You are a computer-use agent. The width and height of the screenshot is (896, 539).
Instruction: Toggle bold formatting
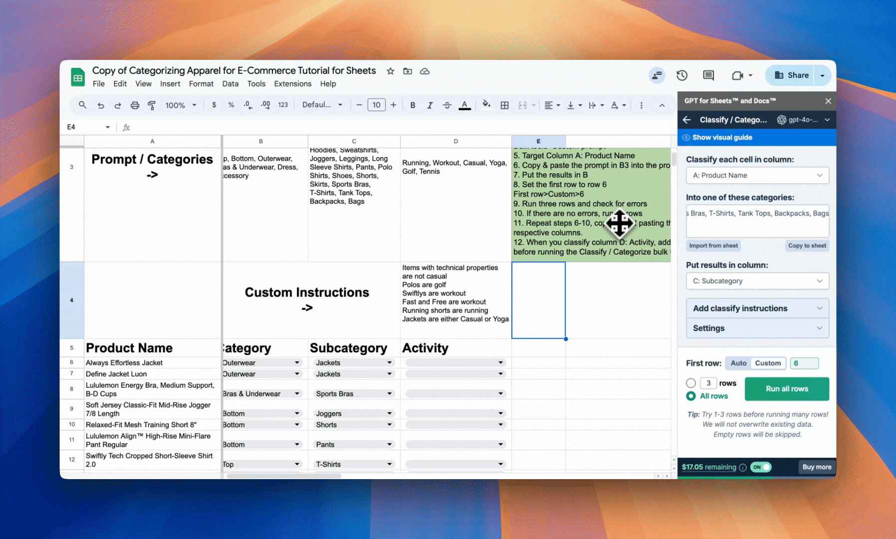[x=413, y=105]
